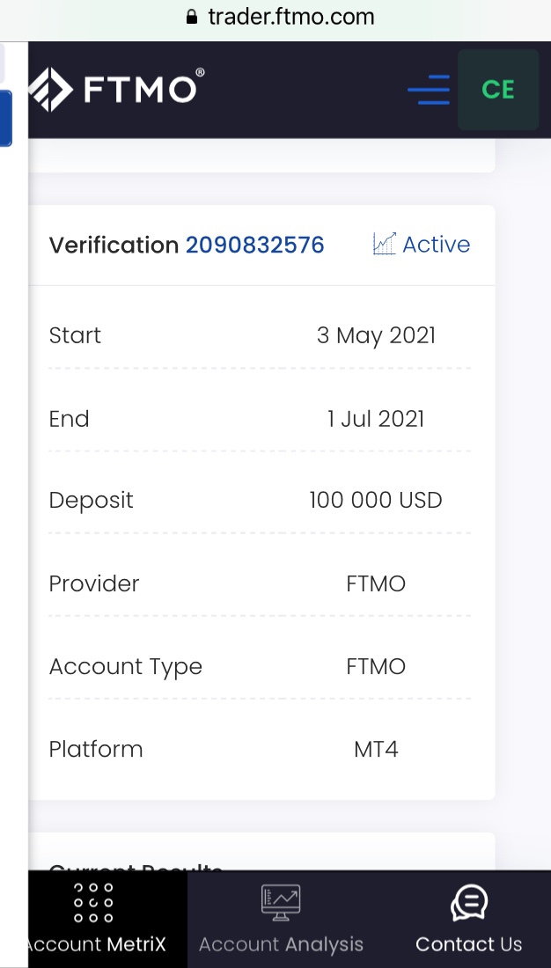The width and height of the screenshot is (551, 968).
Task: Switch to the Account Analysis tab label
Action: (281, 944)
